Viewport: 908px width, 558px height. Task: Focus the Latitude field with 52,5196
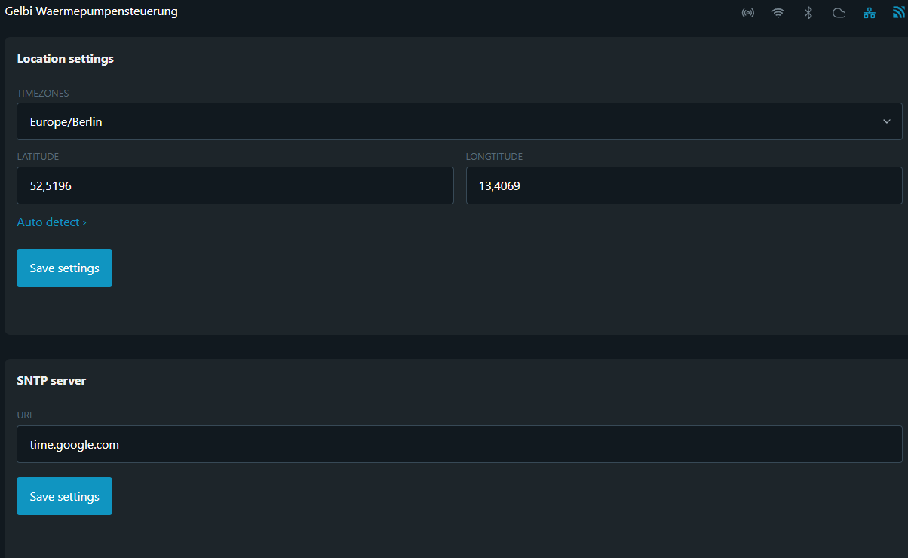(x=235, y=185)
